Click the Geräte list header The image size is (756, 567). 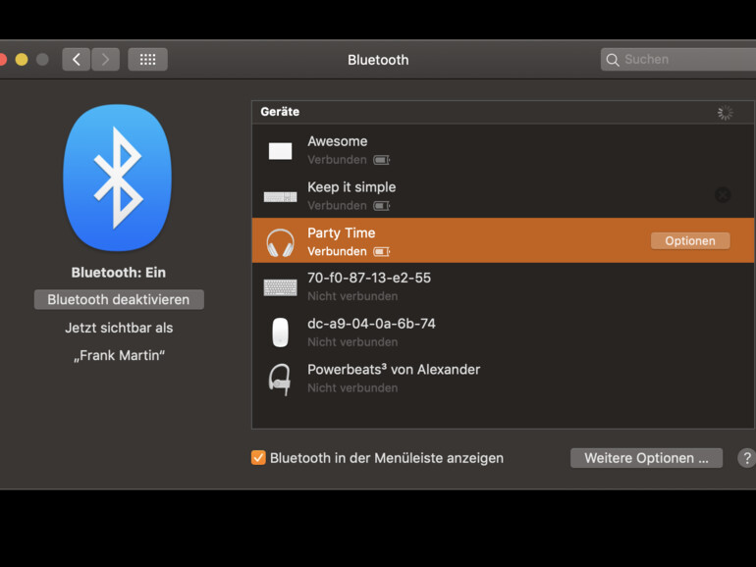503,112
